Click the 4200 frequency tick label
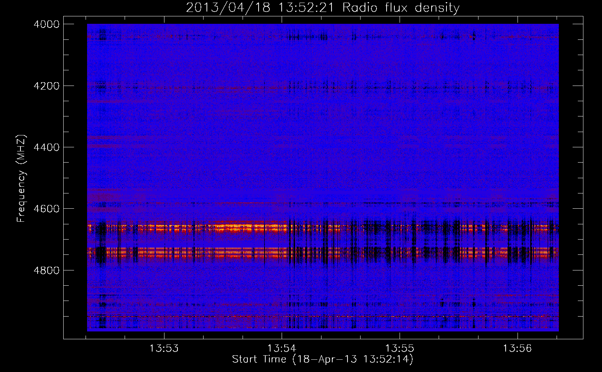602x372 pixels. pos(47,86)
